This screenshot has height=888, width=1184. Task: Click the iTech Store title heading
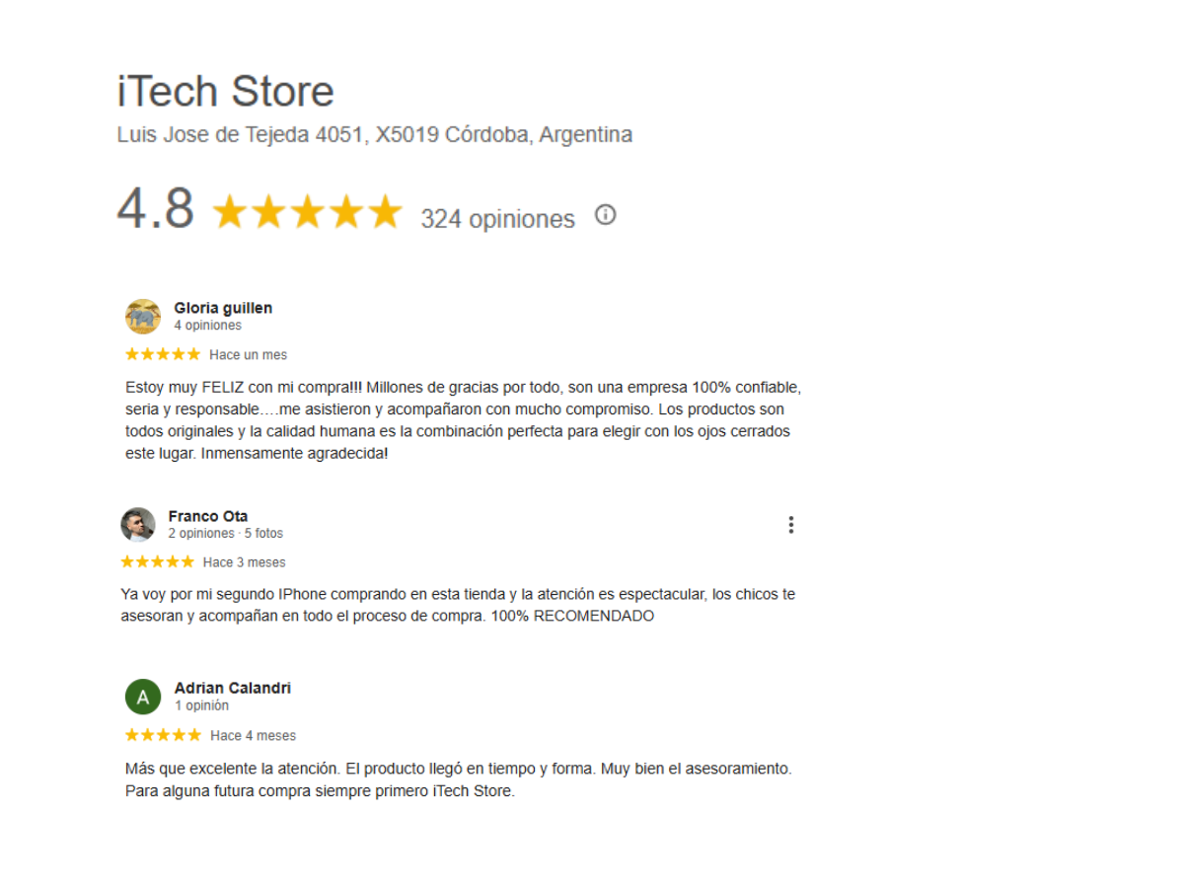226,92
